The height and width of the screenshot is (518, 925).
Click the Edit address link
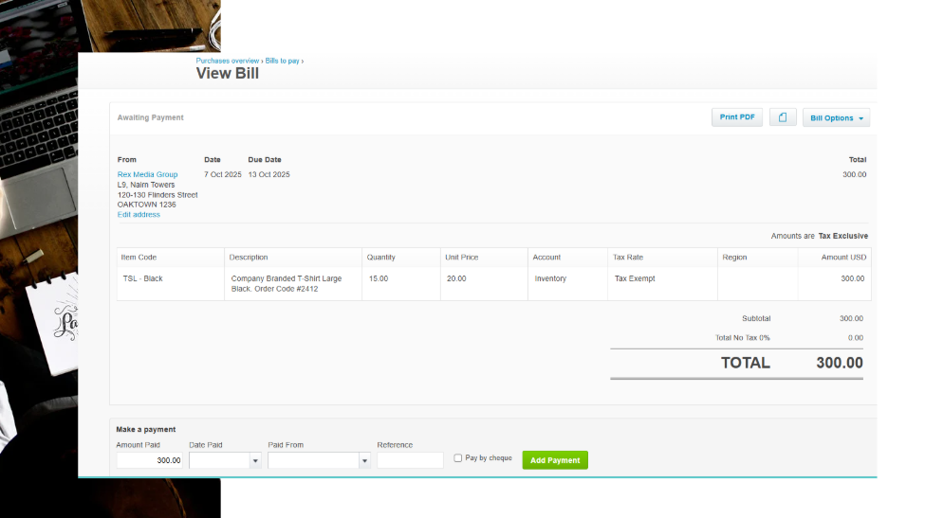(x=139, y=214)
